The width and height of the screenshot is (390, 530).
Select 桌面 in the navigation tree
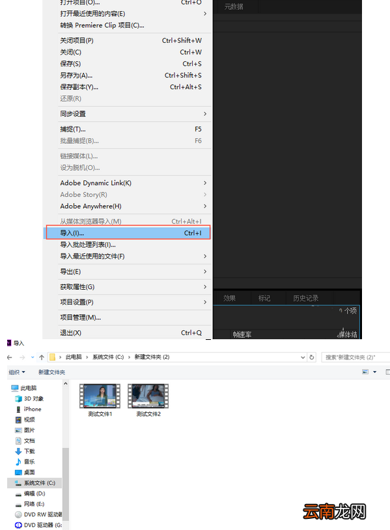[x=25, y=472]
